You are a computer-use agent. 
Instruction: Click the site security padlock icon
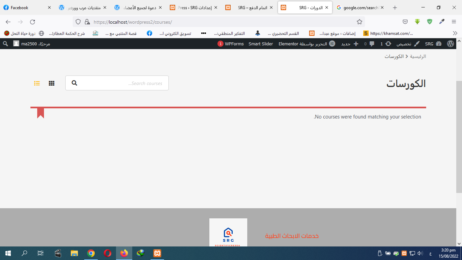(x=87, y=22)
